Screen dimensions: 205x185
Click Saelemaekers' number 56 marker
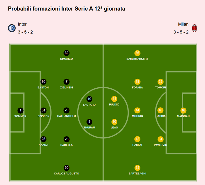[x=137, y=53]
